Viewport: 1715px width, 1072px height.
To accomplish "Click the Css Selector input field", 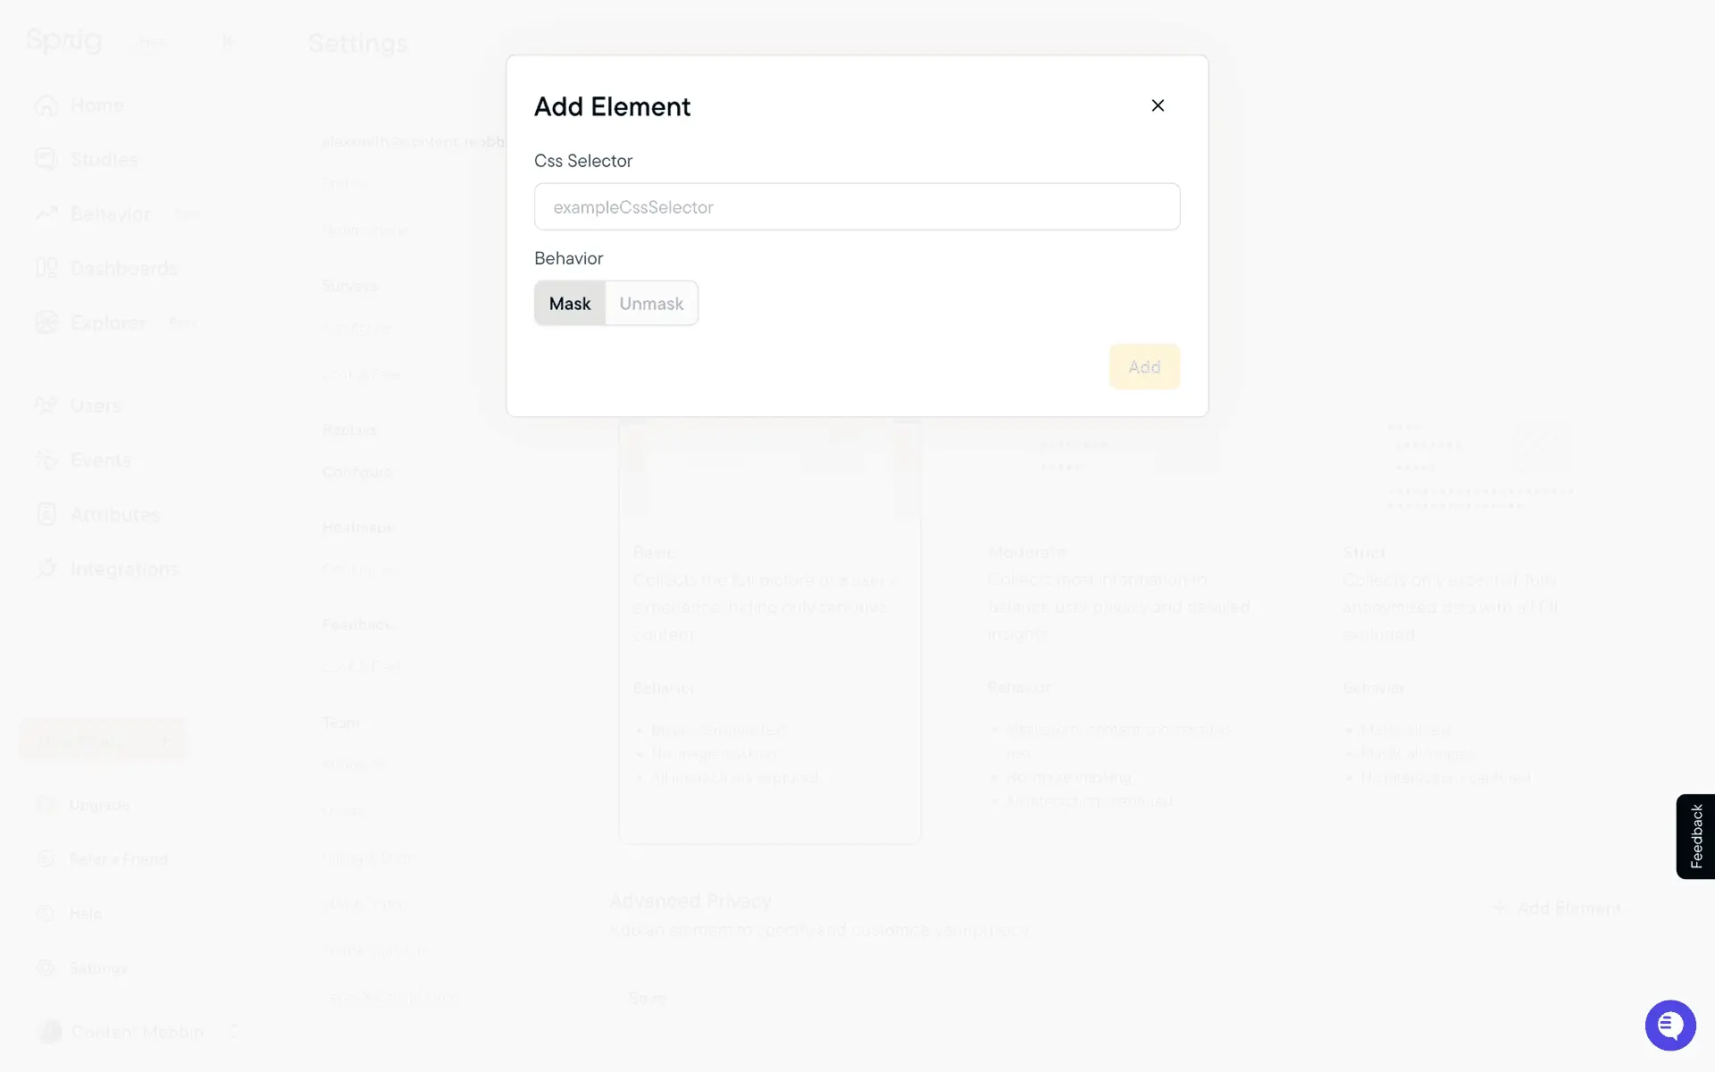I will click(857, 207).
